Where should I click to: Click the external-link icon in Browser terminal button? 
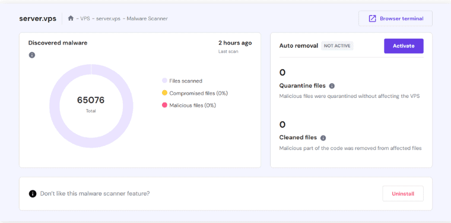372,18
